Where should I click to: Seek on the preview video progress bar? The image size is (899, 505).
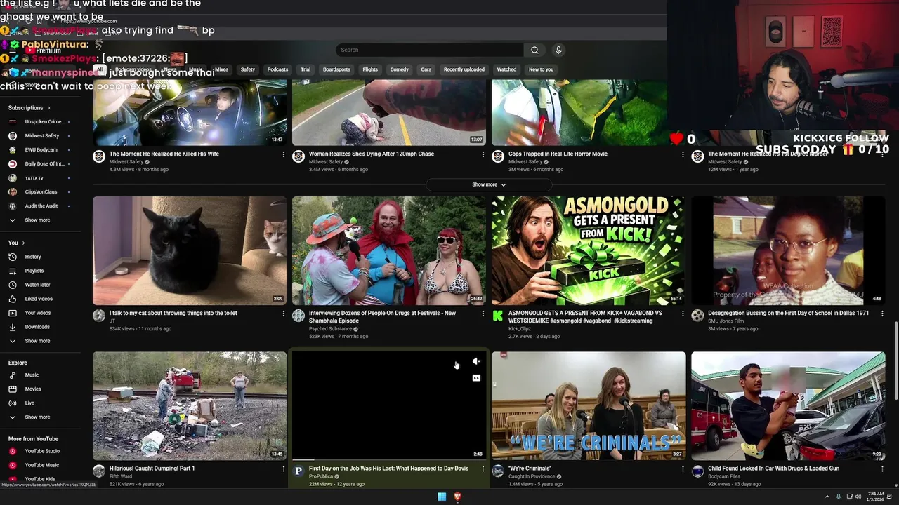[x=389, y=459]
